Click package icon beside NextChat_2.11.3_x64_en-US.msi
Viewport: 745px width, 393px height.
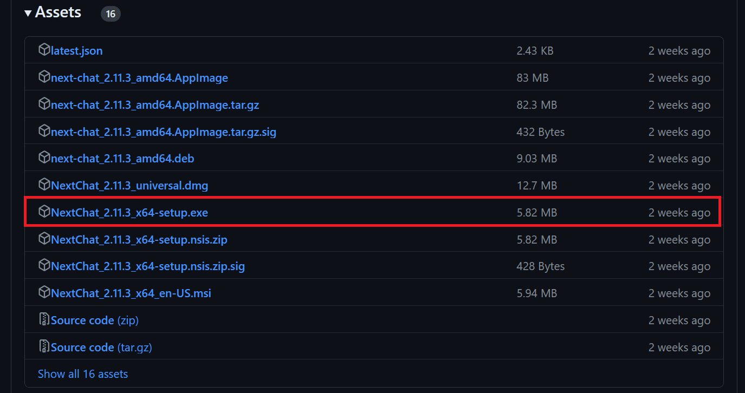[x=44, y=293]
